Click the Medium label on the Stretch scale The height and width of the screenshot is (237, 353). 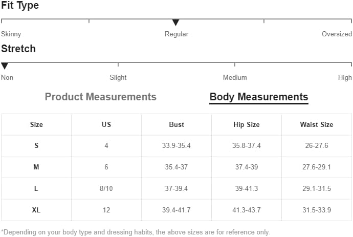pos(235,77)
